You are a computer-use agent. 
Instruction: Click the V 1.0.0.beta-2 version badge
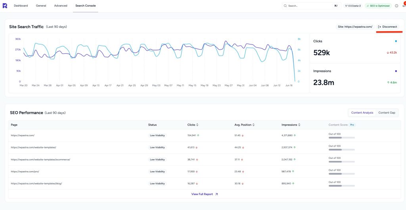click(353, 6)
